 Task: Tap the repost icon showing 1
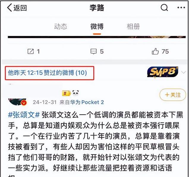[31, 51]
